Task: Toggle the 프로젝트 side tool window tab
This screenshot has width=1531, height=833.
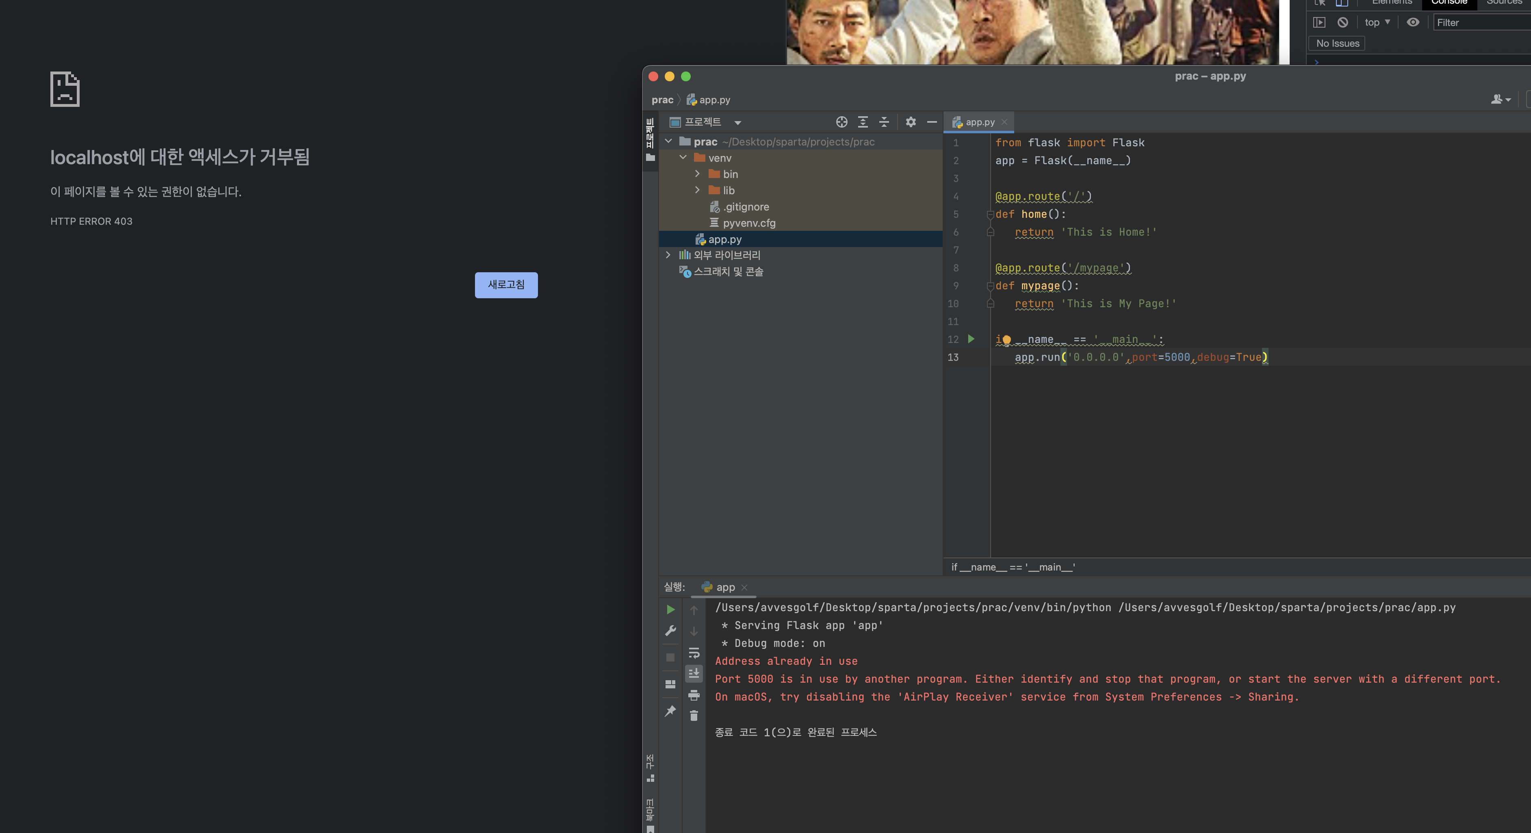Action: click(650, 140)
